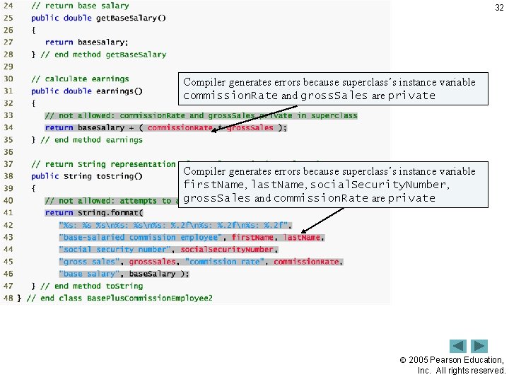The width and height of the screenshot is (509, 382).
Task: Select 'baseSalary );' on line 46
Action: click(159, 274)
